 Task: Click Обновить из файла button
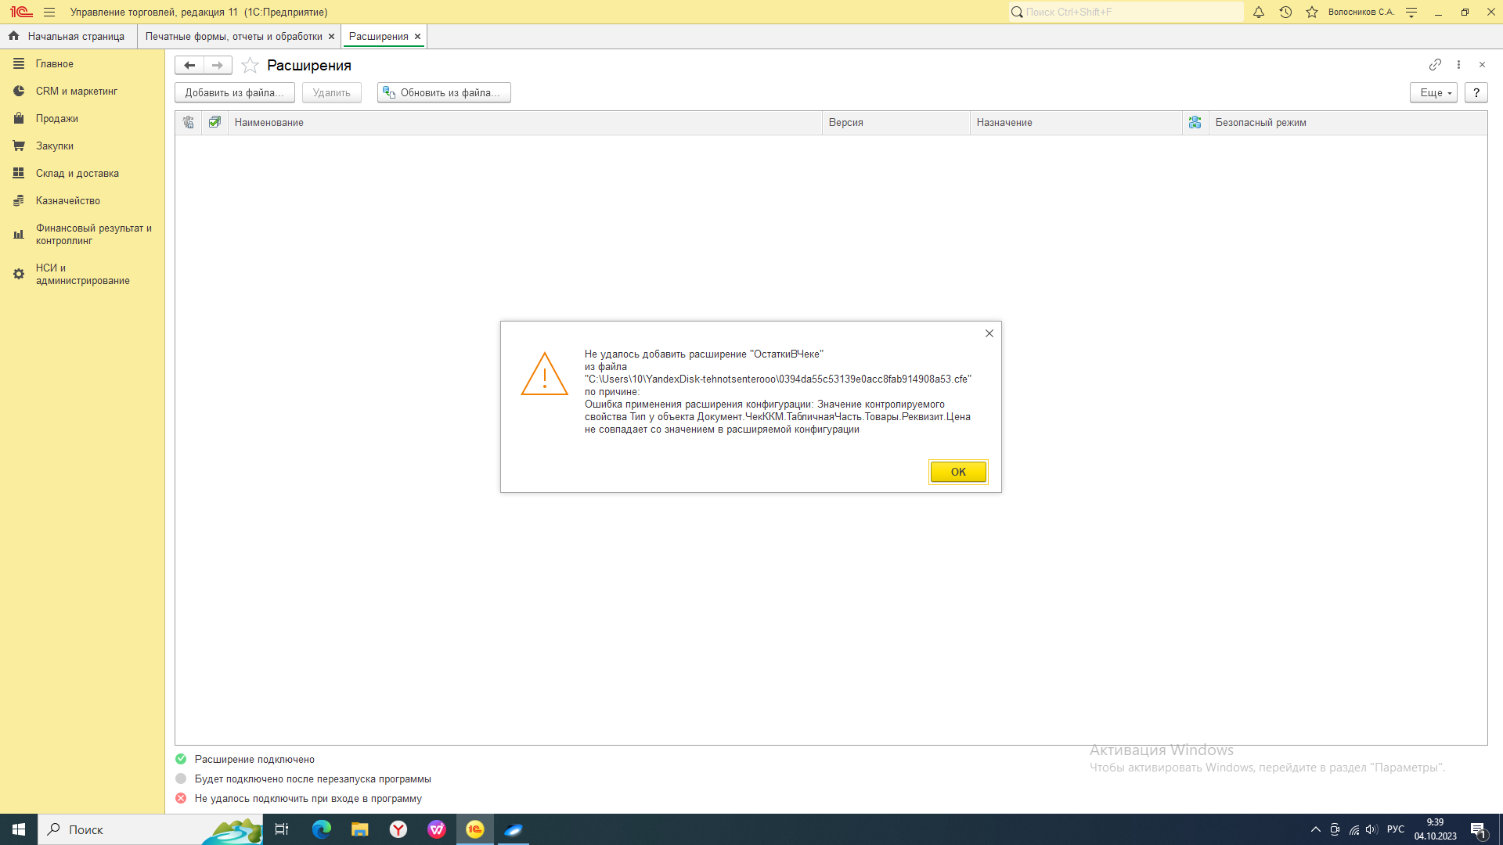[444, 92]
